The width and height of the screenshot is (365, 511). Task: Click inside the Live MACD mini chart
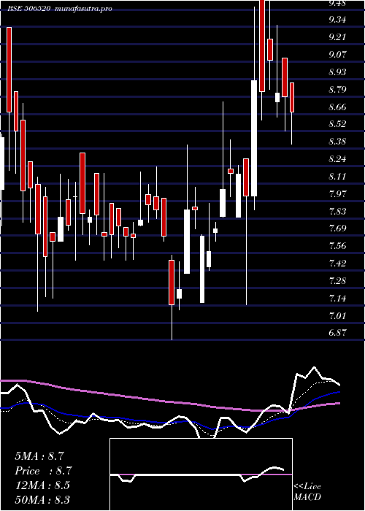pyautogui.click(x=201, y=474)
